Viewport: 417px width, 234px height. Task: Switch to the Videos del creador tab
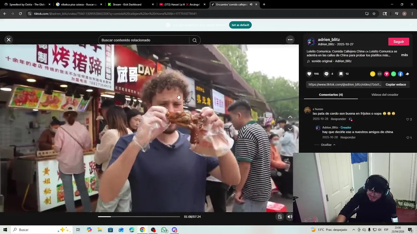pos(385,95)
